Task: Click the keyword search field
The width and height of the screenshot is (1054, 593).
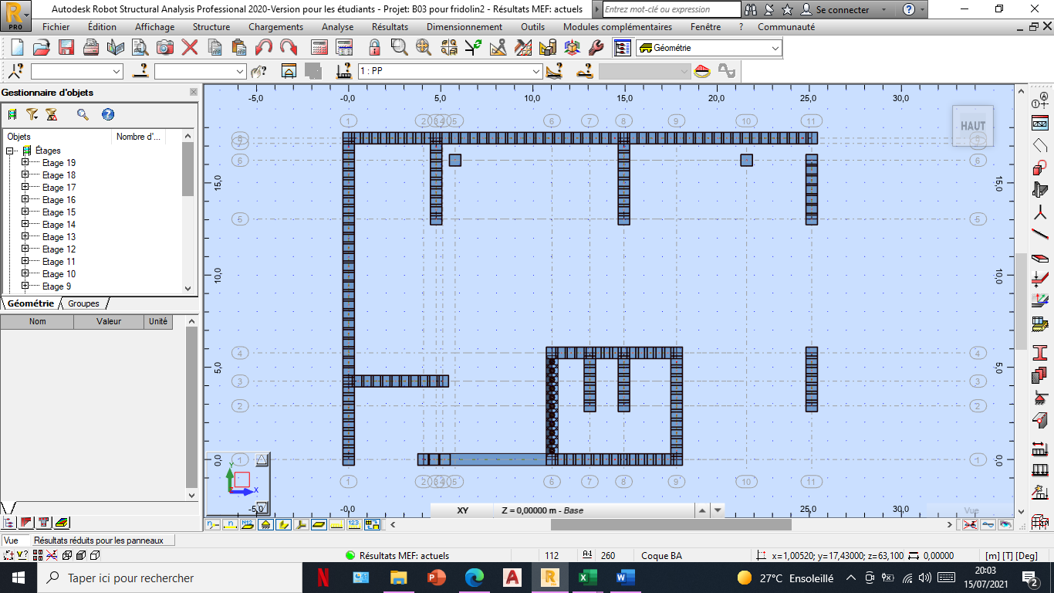Action: 671,9
